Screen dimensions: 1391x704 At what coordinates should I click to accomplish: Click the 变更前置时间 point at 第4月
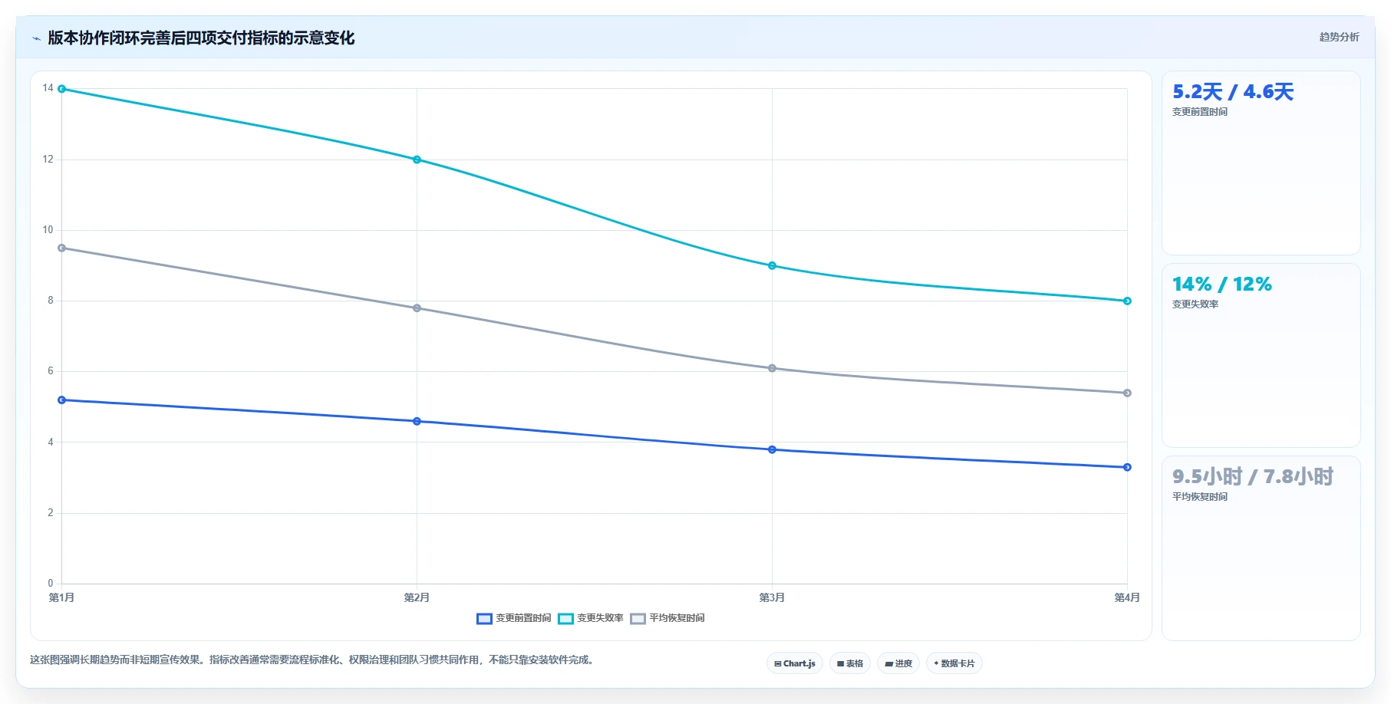pos(1127,467)
